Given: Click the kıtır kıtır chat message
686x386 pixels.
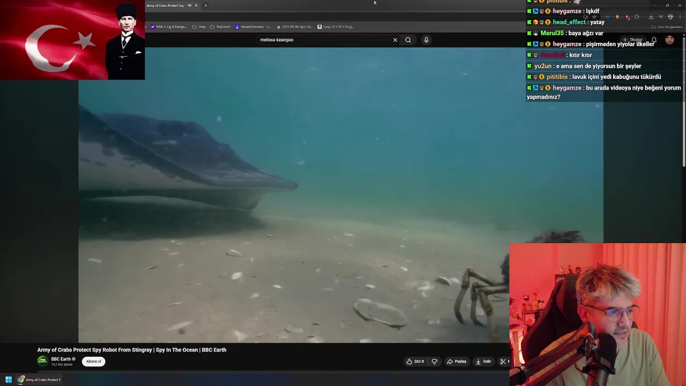Looking at the screenshot, I should 581,55.
